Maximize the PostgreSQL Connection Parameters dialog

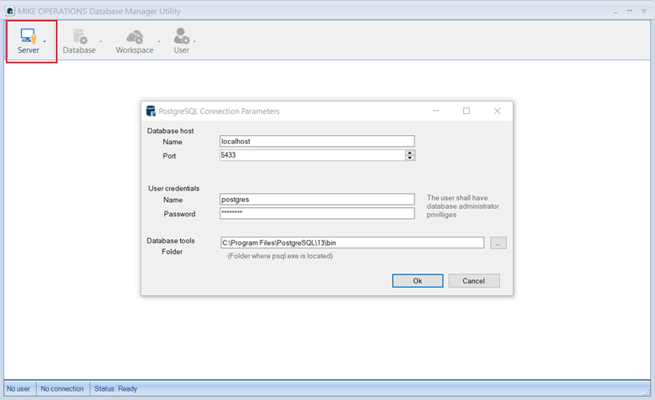coord(467,111)
